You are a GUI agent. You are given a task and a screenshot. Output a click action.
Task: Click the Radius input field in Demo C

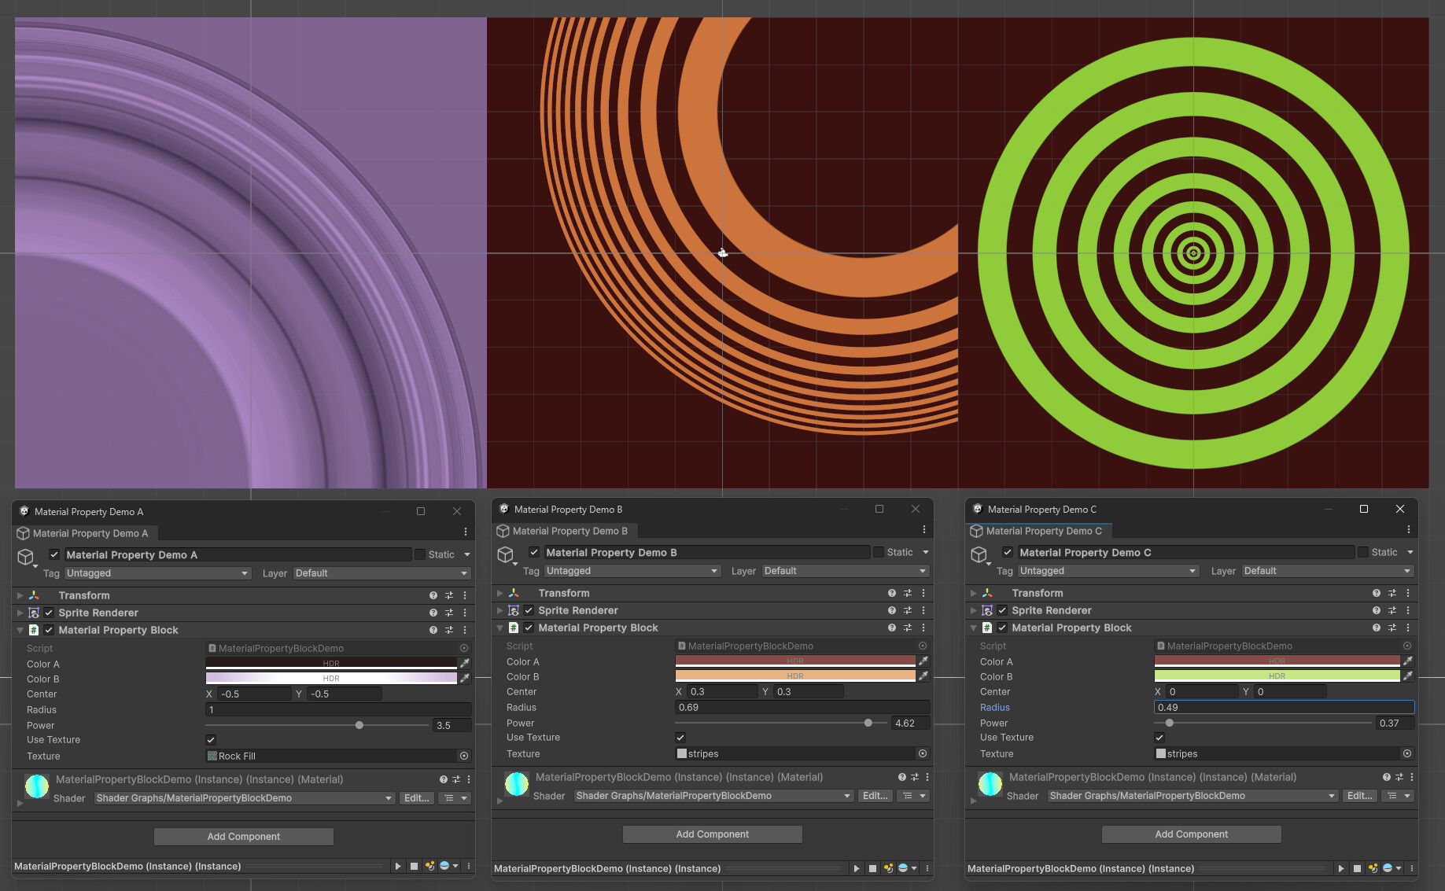click(x=1282, y=707)
